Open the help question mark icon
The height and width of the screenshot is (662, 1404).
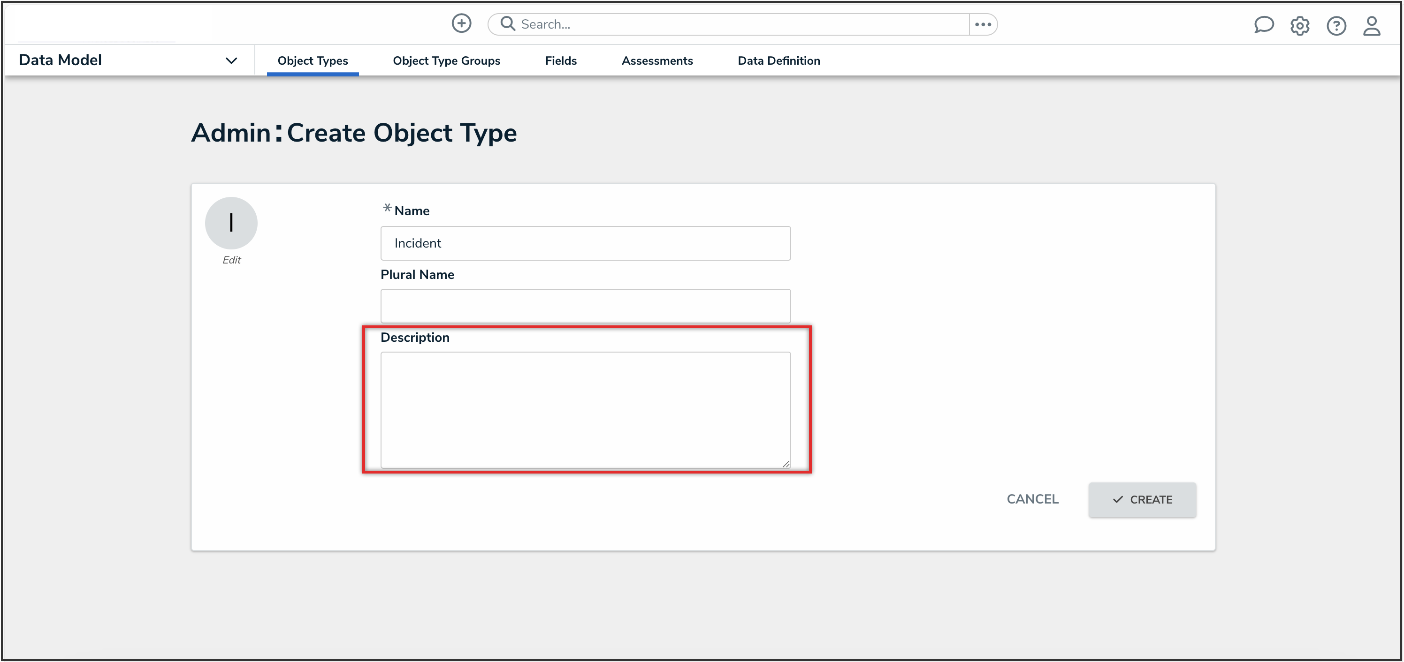coord(1336,26)
